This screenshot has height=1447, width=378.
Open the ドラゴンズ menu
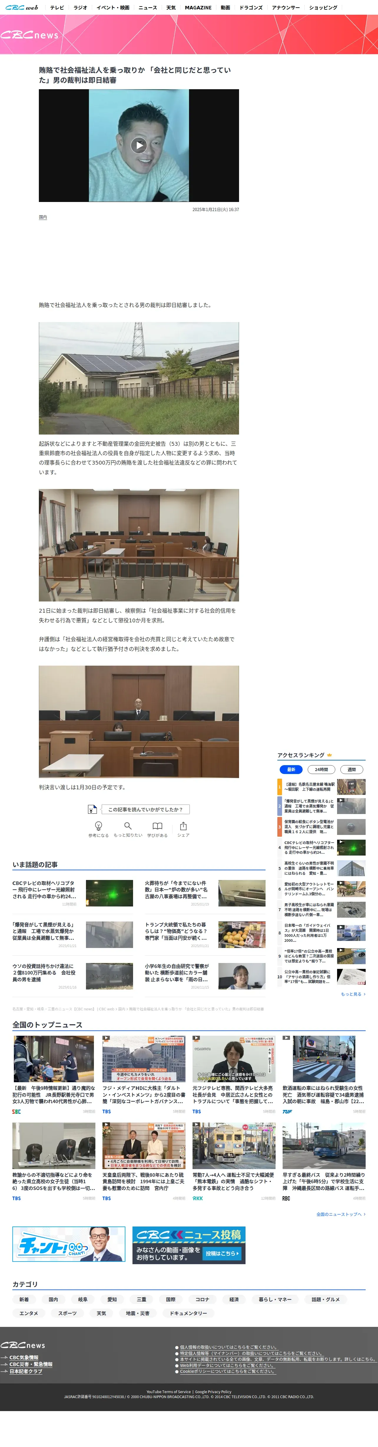tap(251, 8)
